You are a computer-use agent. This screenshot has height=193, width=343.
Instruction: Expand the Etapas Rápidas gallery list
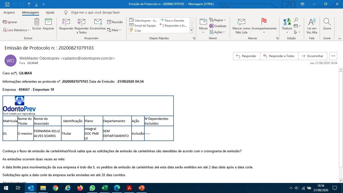coord(191,30)
